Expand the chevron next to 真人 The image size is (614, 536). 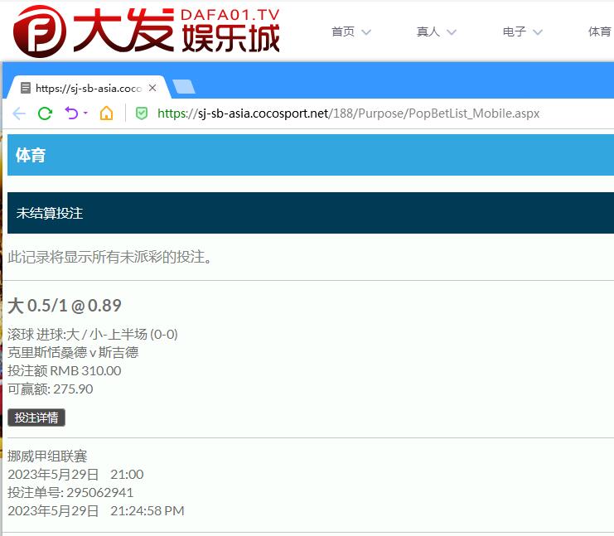pyautogui.click(x=452, y=32)
